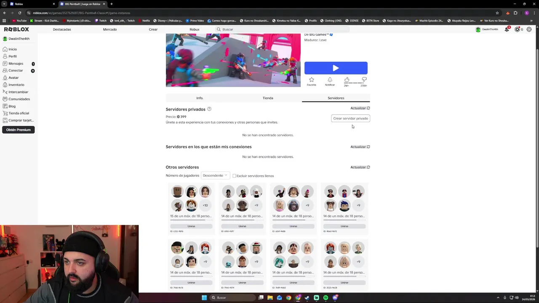Open Crear in the top navigation
This screenshot has height=303, width=539.
pos(153,29)
